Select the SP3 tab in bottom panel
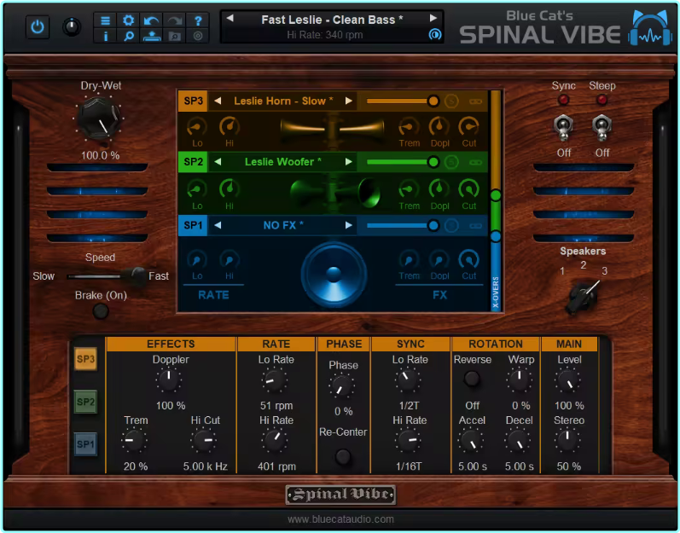The width and height of the screenshot is (680, 533). point(85,359)
